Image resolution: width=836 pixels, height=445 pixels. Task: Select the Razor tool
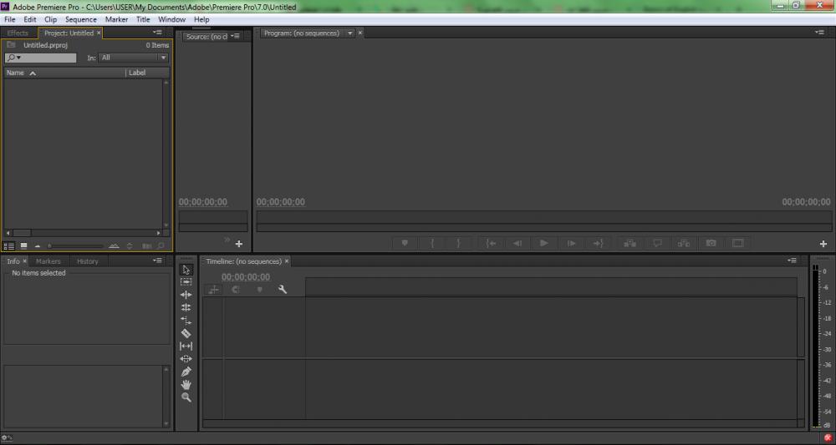(x=186, y=333)
